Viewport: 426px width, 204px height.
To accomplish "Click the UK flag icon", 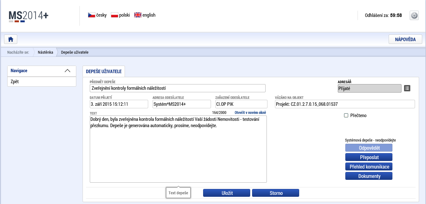I will (138, 15).
